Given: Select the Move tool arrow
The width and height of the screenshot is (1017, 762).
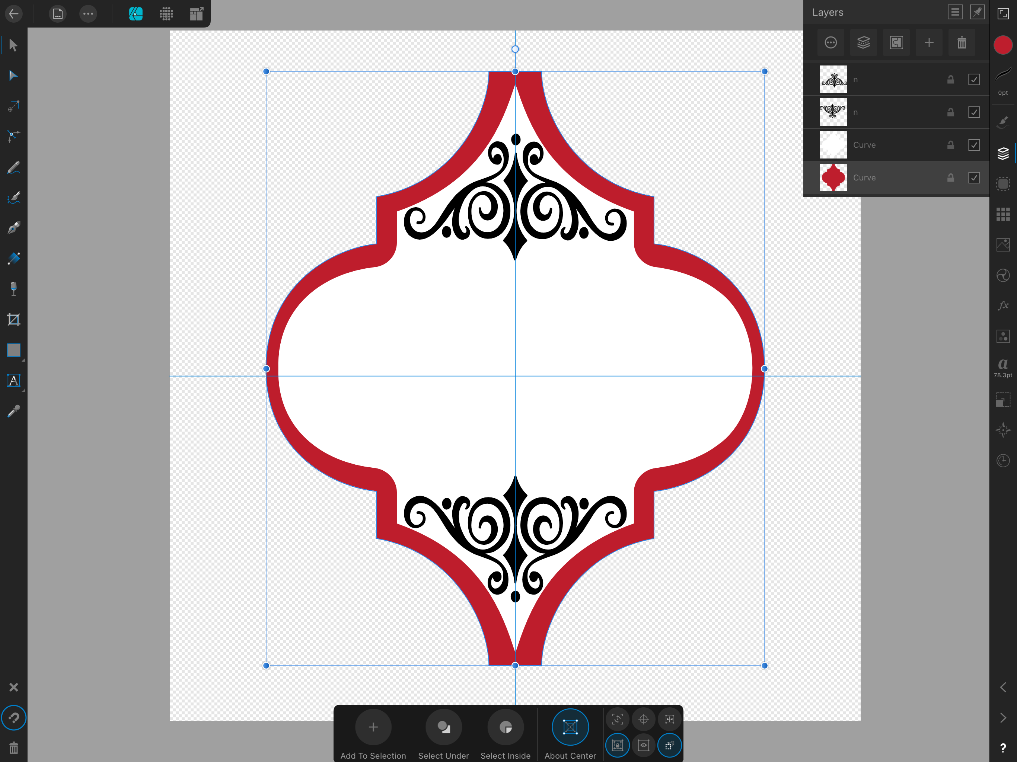Looking at the screenshot, I should click(x=13, y=45).
